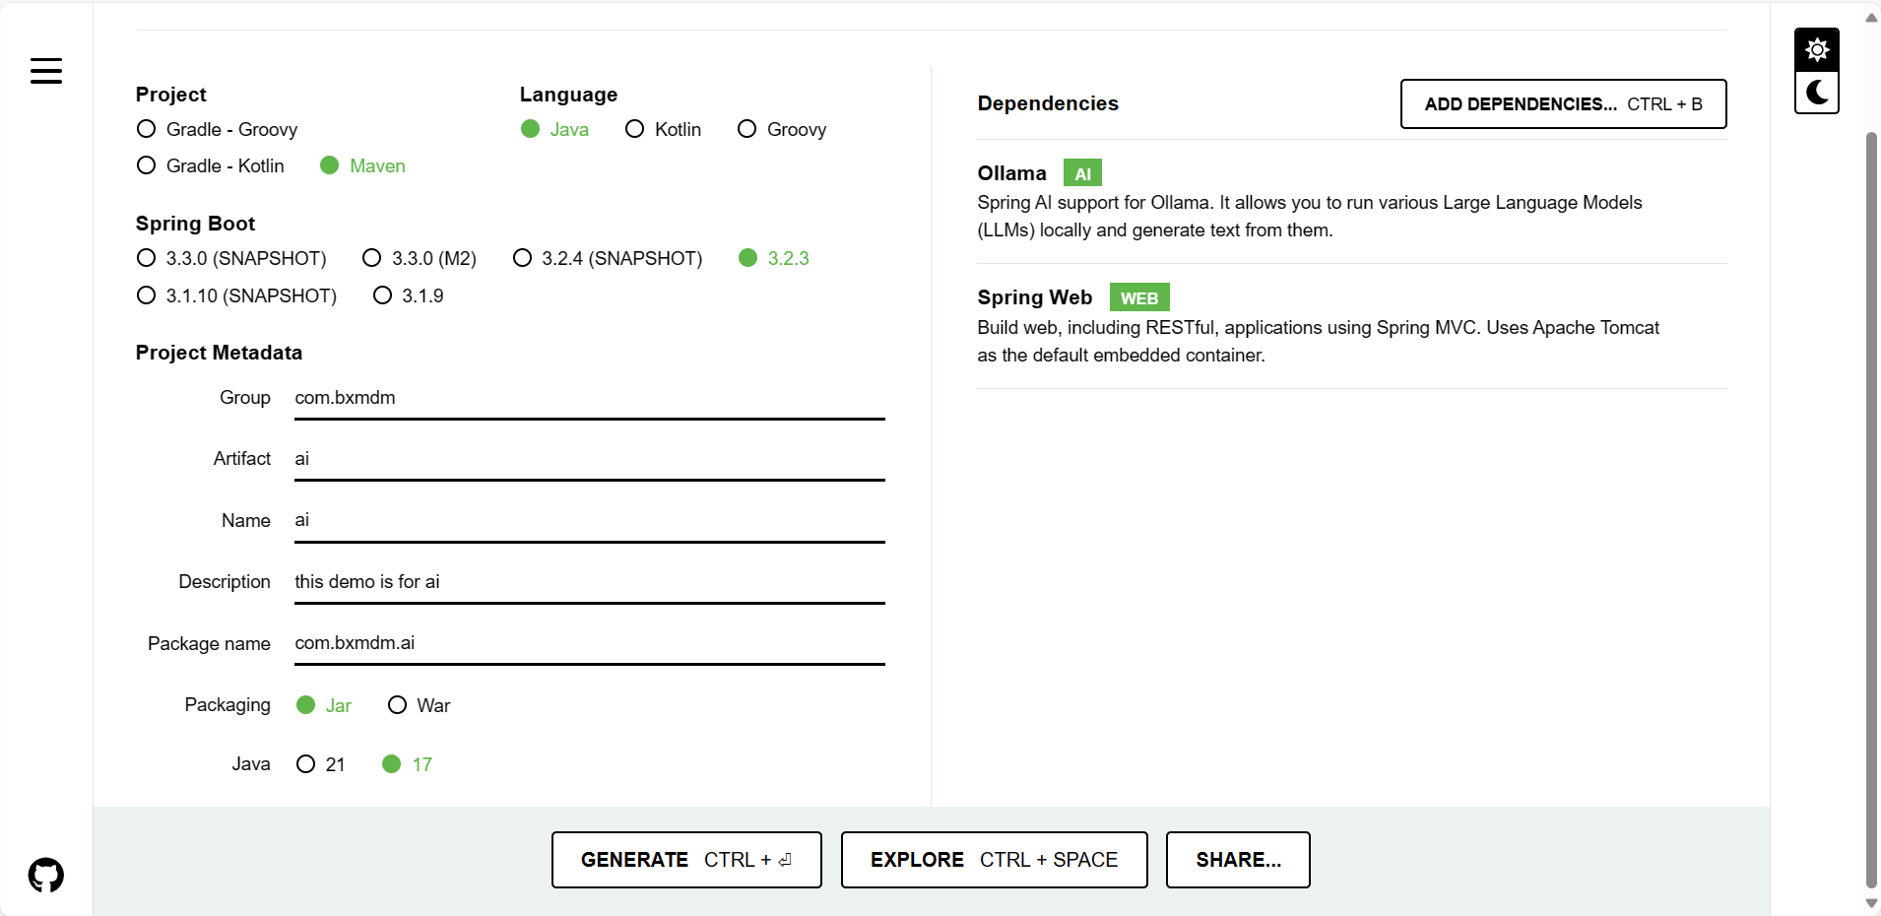The image size is (1881, 916).
Task: Focus the Group input field
Action: pos(590,398)
